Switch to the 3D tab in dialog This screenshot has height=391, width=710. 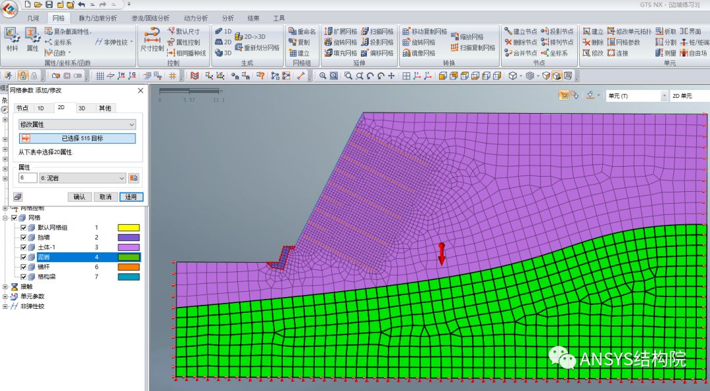(82, 108)
